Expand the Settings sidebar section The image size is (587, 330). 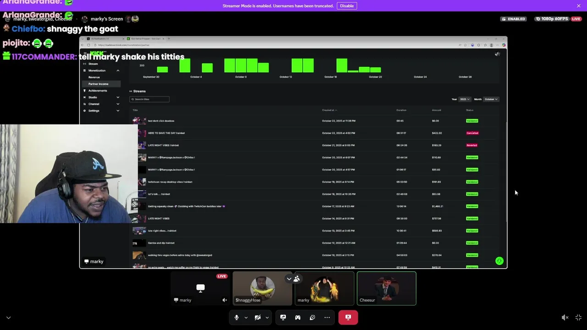(x=118, y=110)
